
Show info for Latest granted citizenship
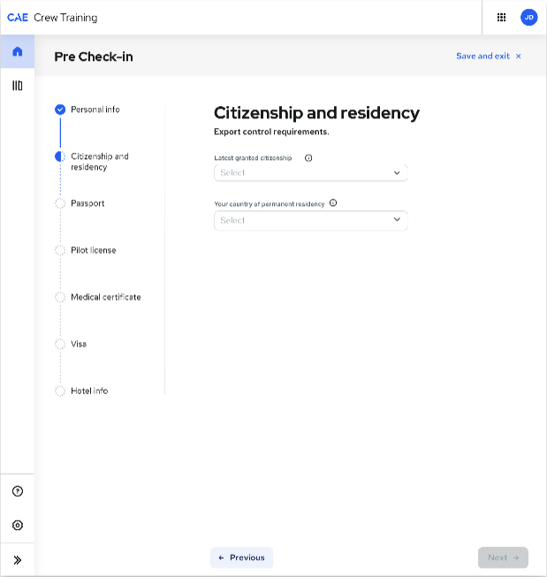coord(308,158)
